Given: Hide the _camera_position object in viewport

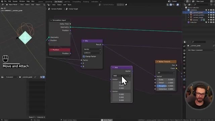Looking at the screenshot, I should [x=211, y=15].
